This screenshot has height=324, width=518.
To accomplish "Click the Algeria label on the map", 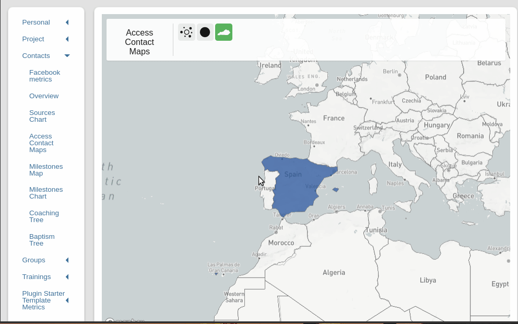I will [x=334, y=272].
